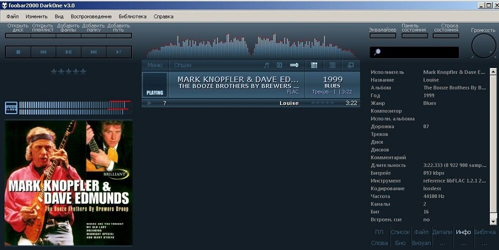499x250 pixels.
Task: Skip to the next track
Action: [x=93, y=52]
